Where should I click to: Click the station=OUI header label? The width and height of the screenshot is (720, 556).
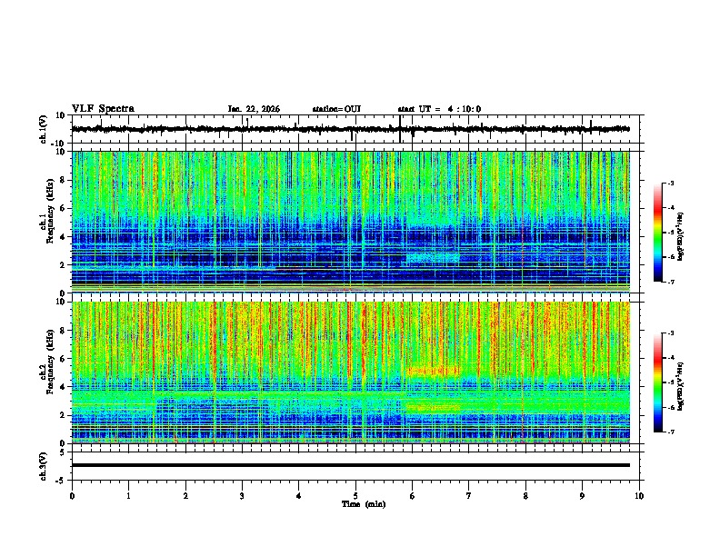tap(336, 109)
